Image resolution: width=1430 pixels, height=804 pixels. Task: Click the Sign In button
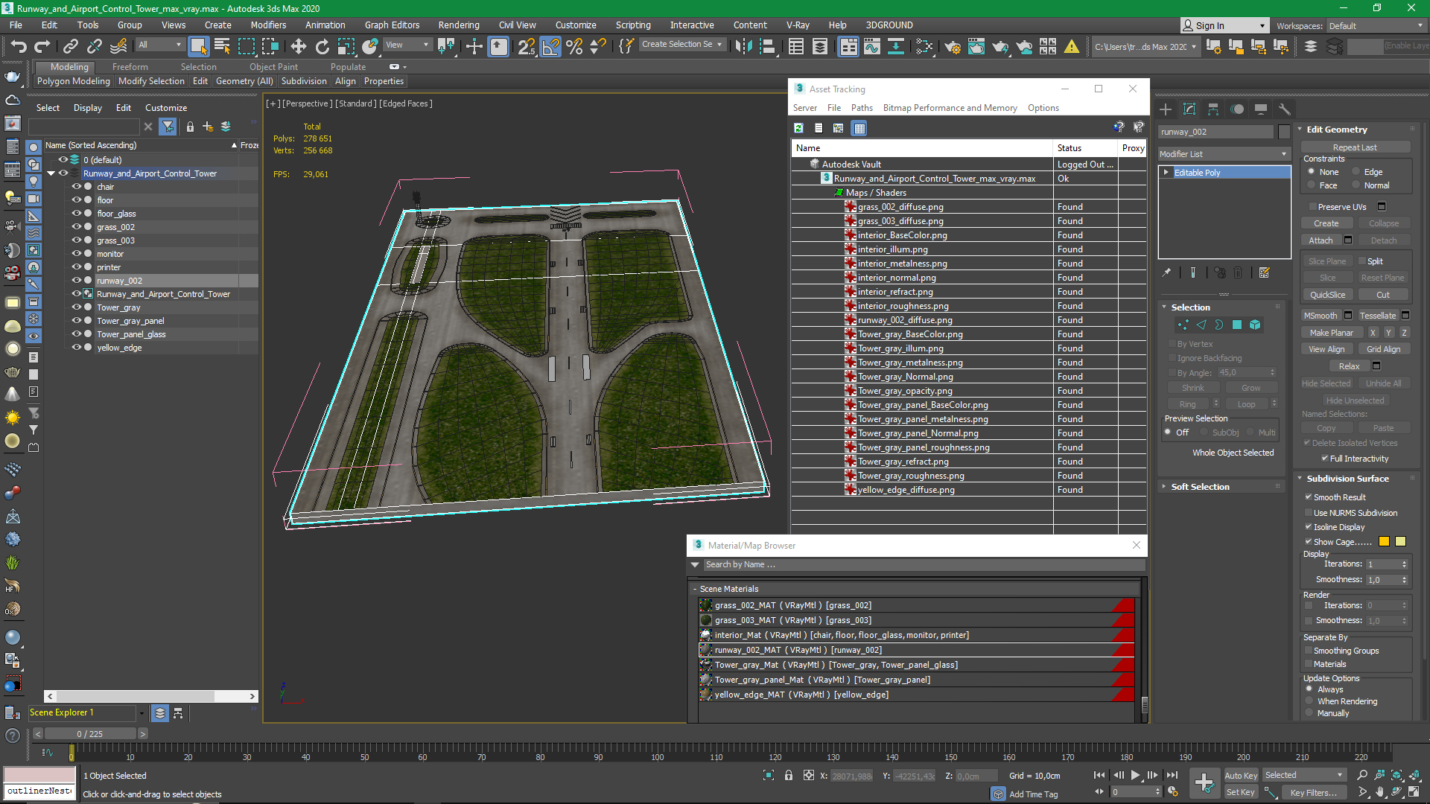point(1224,26)
